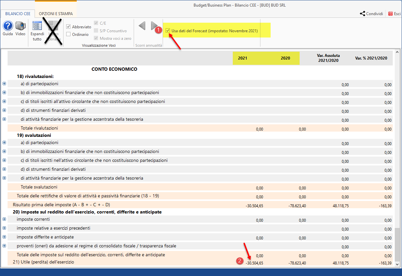The width and height of the screenshot is (402, 276).
Task: Uncheck Usa dati del Forecast checkbox
Action: (168, 31)
